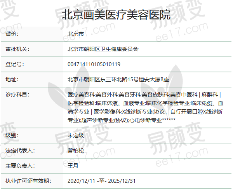
Task: Select the 登记号 label
Action: 15,64
